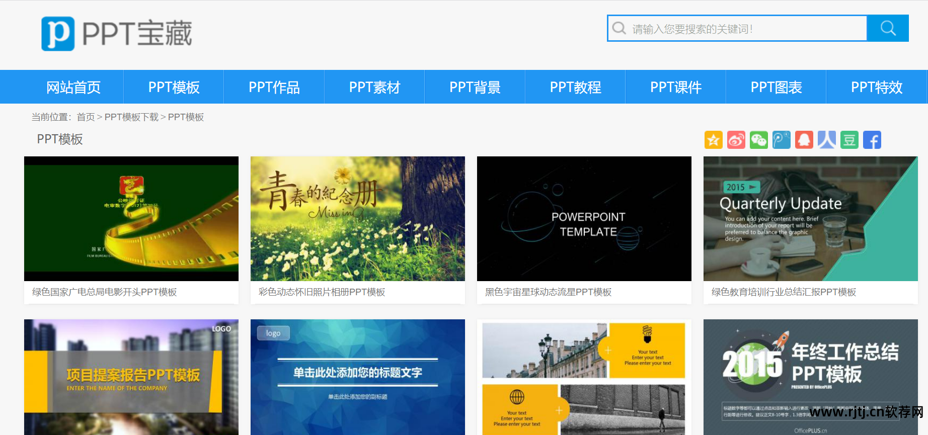Share via blue Tencent Weibo icon
The height and width of the screenshot is (435, 928).
point(781,140)
